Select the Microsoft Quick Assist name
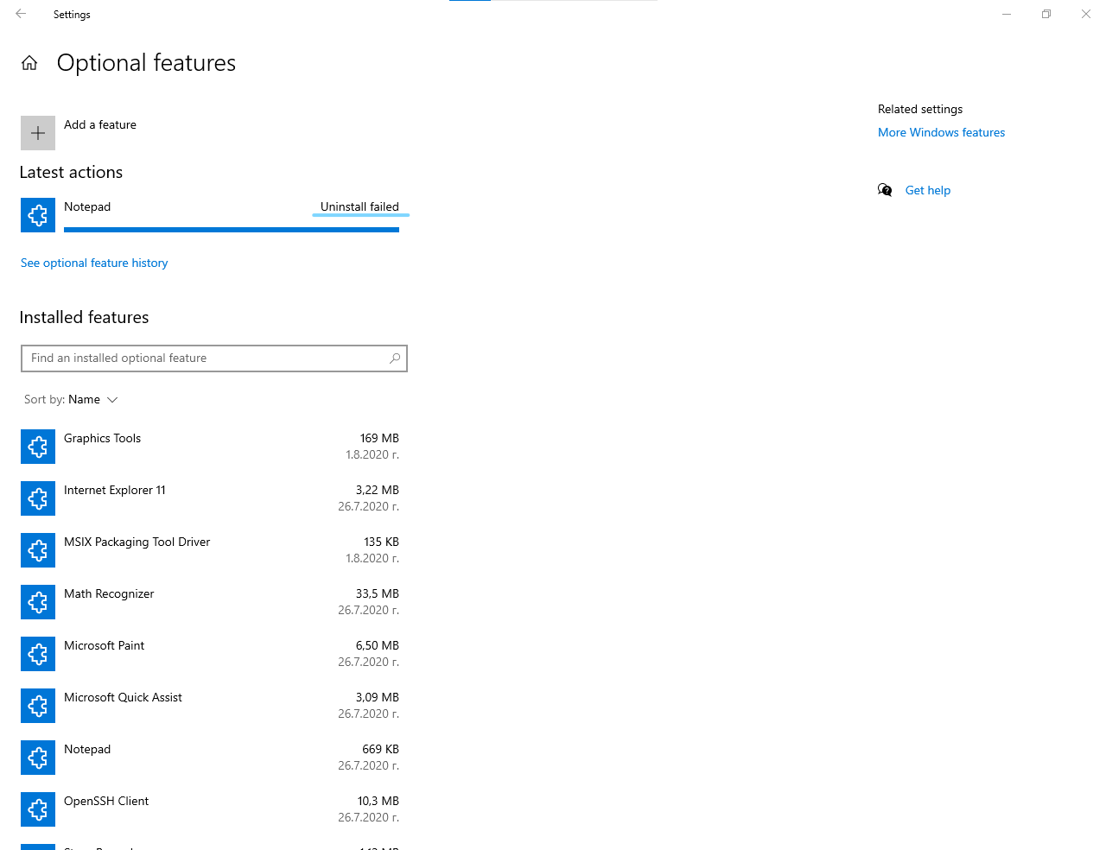 [123, 697]
